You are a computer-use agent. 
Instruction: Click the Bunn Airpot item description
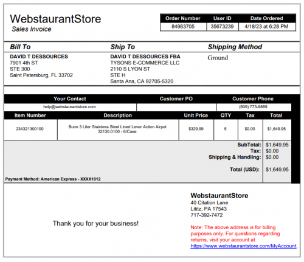point(117,129)
